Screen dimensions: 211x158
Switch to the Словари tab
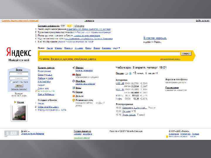[x=79, y=48]
